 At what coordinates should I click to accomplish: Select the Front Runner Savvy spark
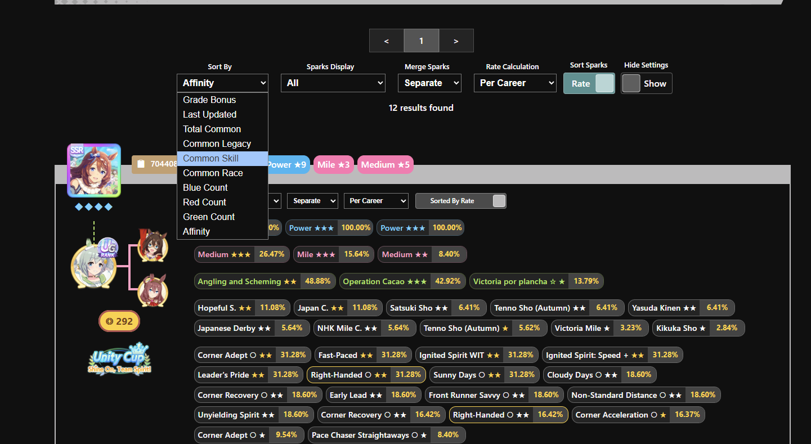pos(494,395)
